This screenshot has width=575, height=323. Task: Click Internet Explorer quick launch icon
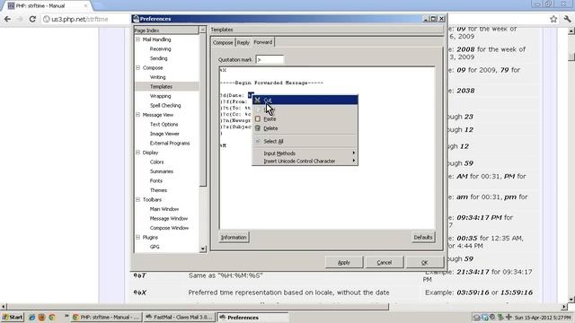[31, 317]
